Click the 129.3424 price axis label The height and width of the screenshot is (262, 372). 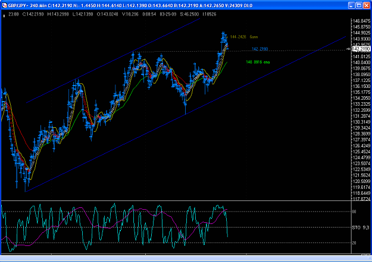[361, 128]
